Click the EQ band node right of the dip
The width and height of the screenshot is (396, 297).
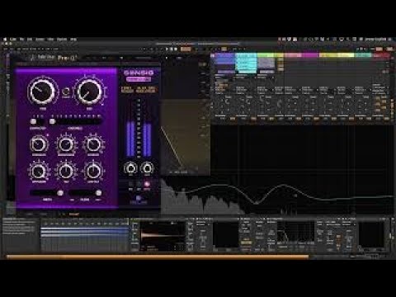tap(295, 196)
